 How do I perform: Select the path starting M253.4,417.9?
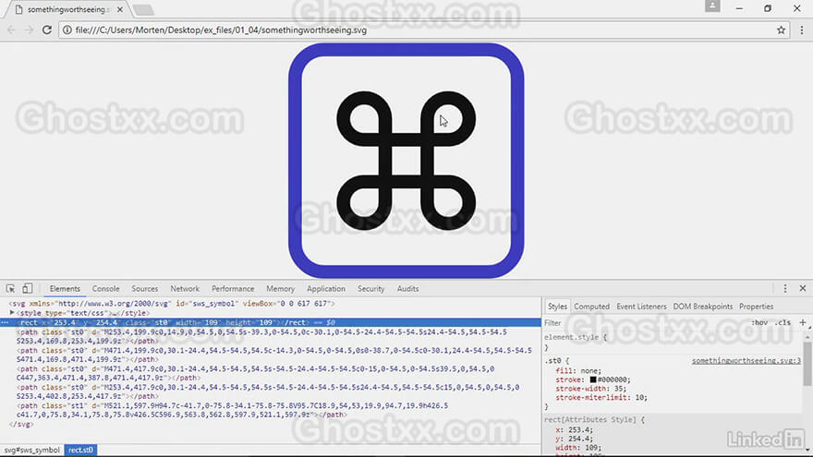(268, 391)
